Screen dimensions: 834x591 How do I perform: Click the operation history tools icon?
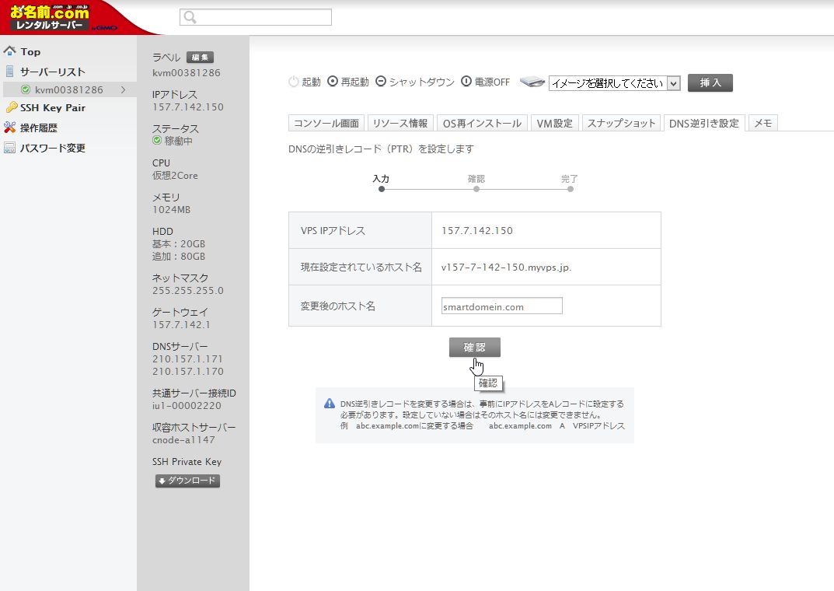tap(9, 128)
